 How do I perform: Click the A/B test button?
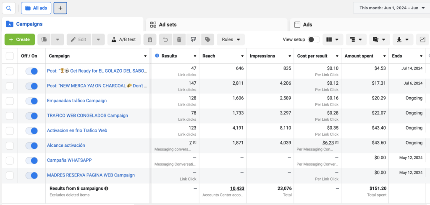tap(124, 39)
